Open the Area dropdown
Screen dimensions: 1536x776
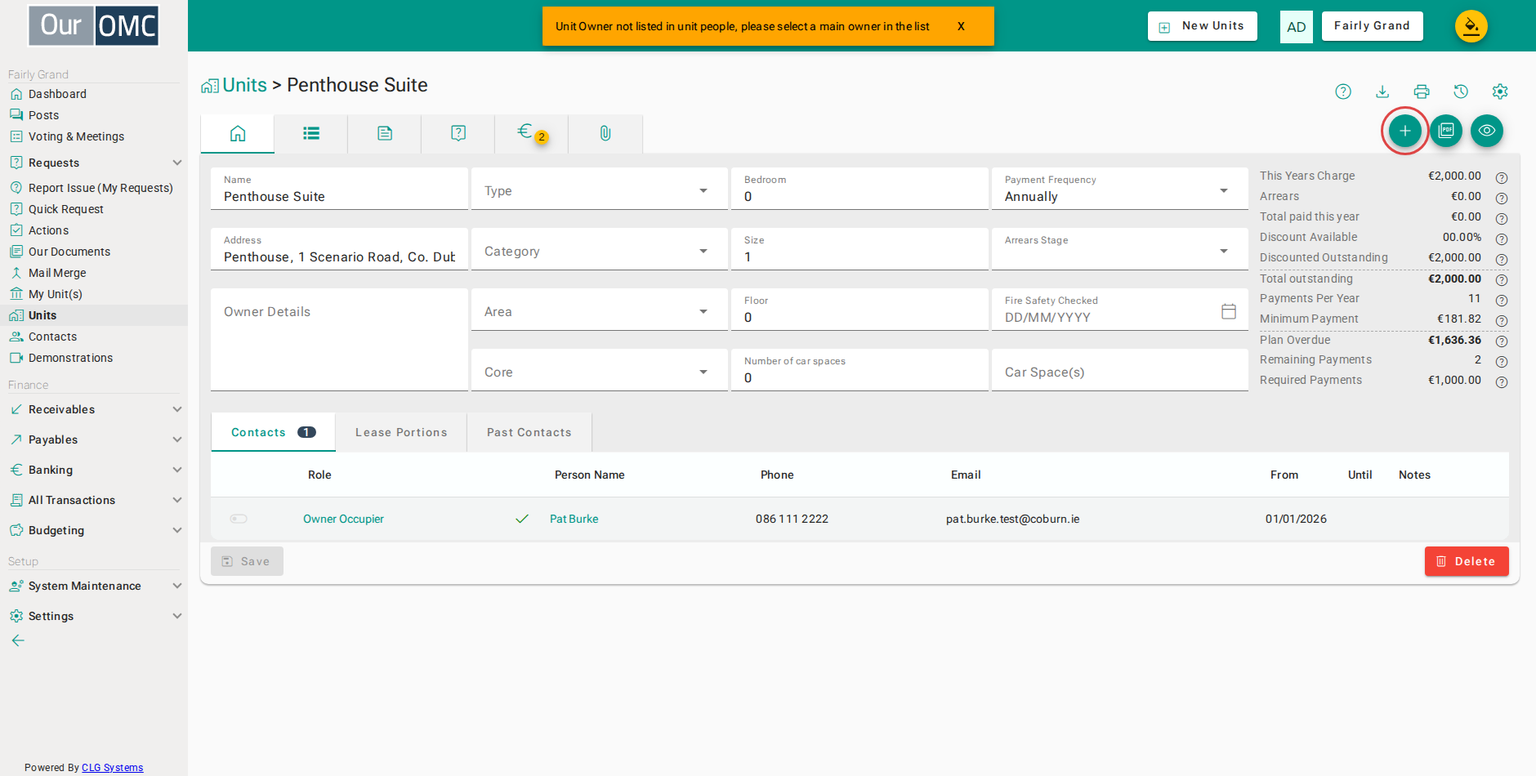click(600, 310)
